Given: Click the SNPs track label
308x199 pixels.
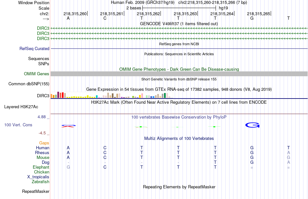Looking at the screenshot, I should 44,64.
